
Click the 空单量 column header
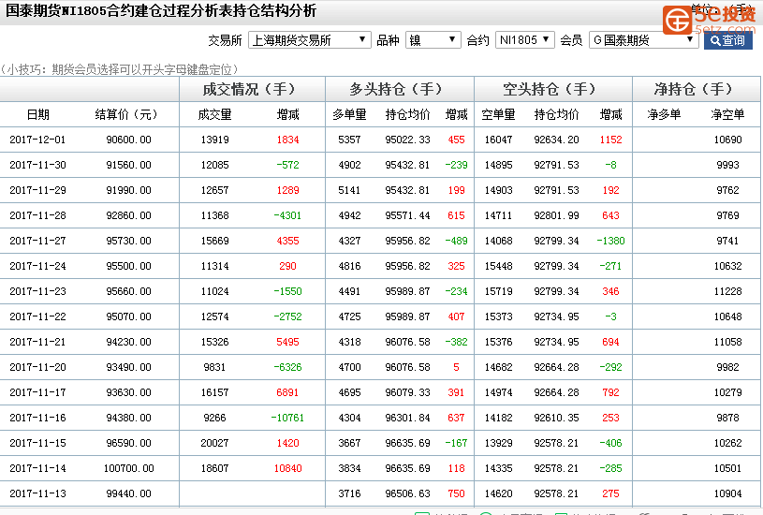(x=498, y=114)
